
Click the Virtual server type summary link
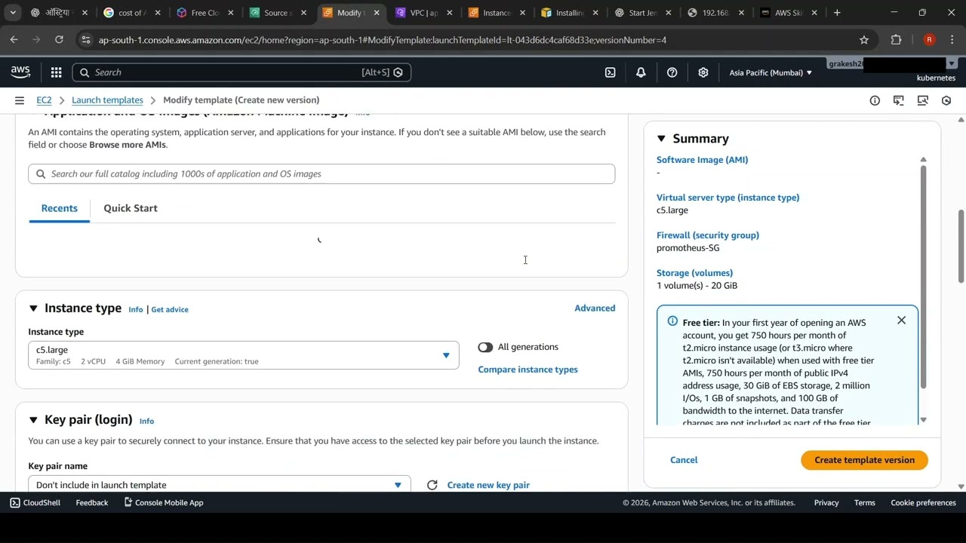[x=728, y=198]
